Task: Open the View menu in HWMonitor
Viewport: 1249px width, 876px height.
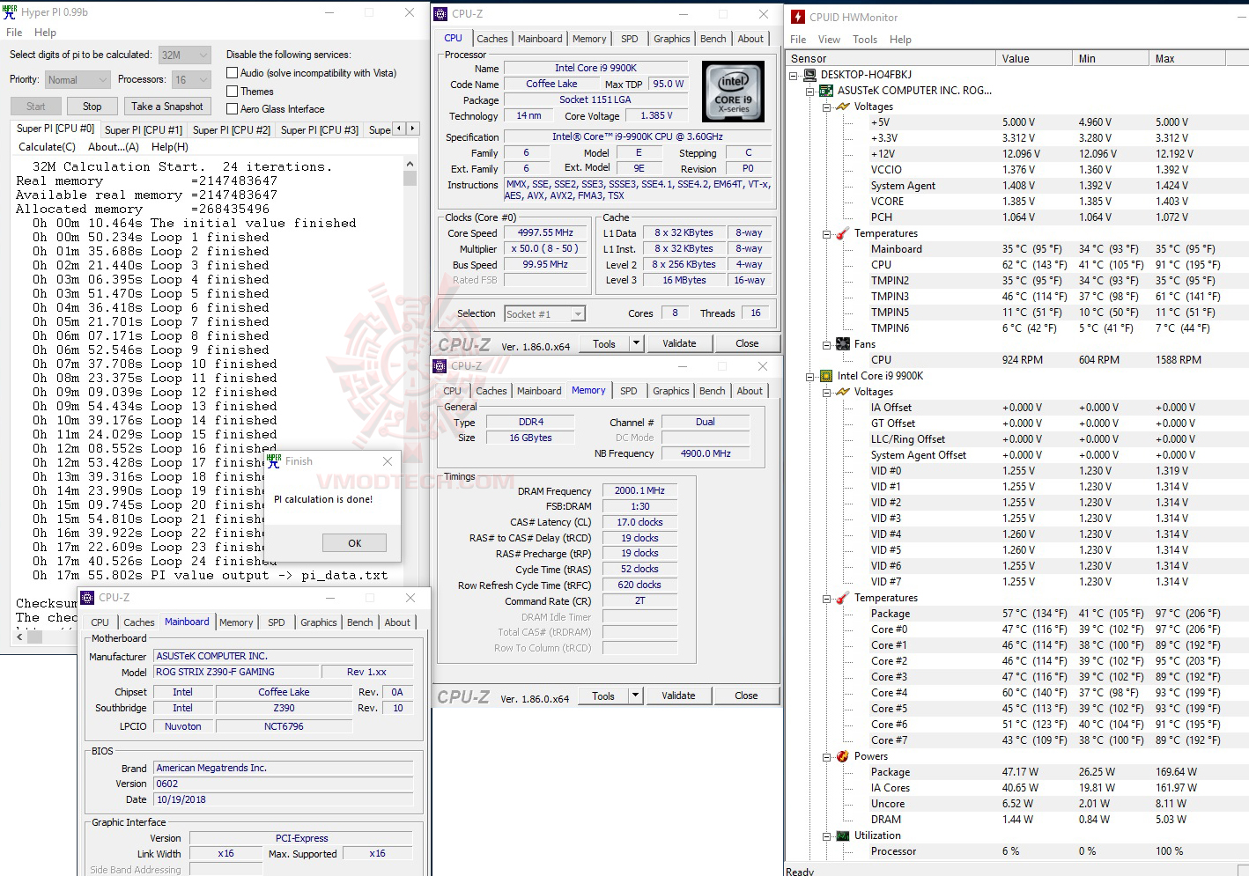Action: (829, 40)
